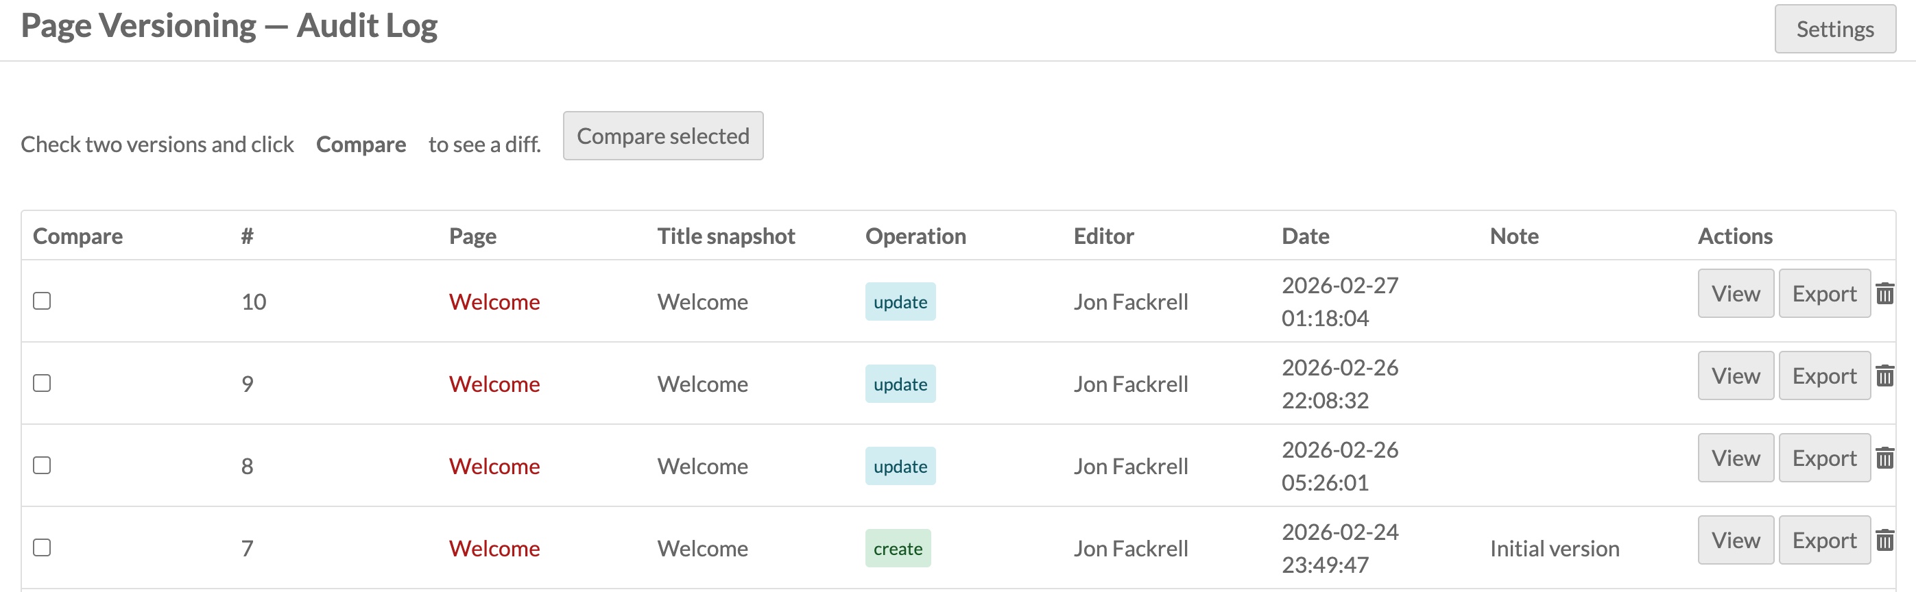1916x592 pixels.
Task: Export version 8
Action: [1824, 458]
